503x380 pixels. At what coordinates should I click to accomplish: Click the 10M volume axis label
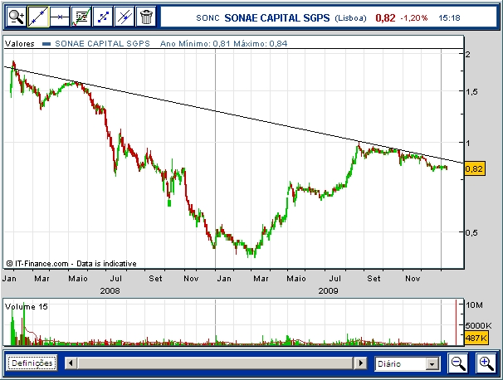click(474, 305)
